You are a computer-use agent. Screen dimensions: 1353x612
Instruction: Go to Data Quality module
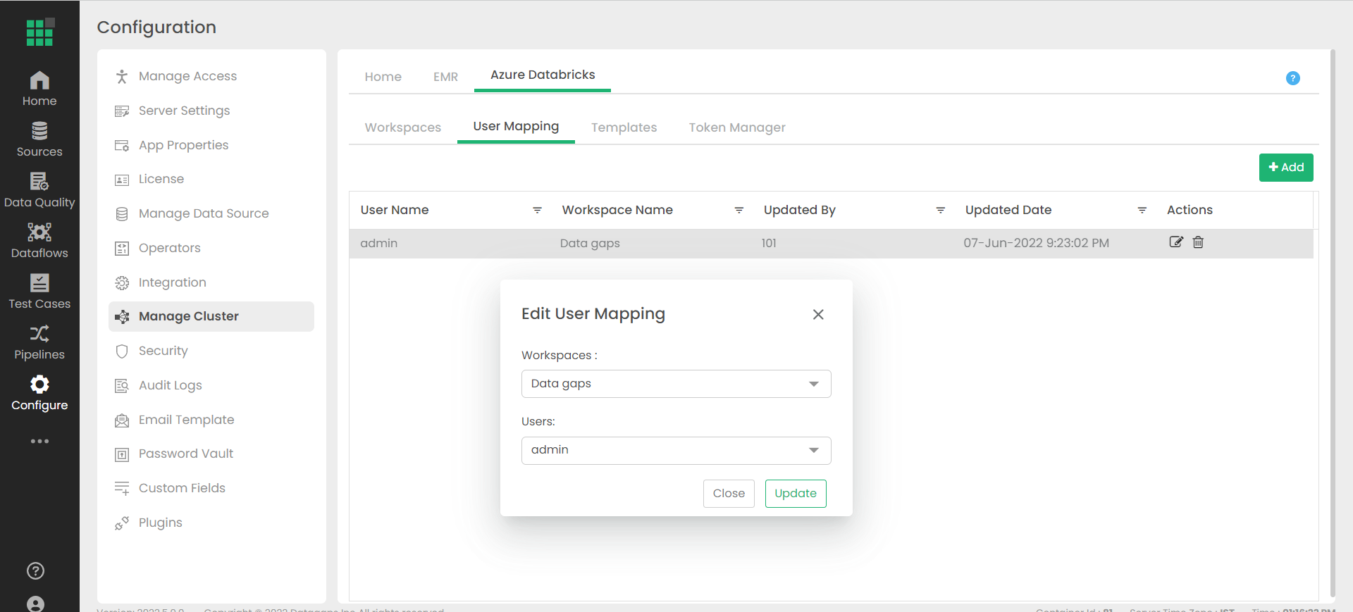click(39, 190)
